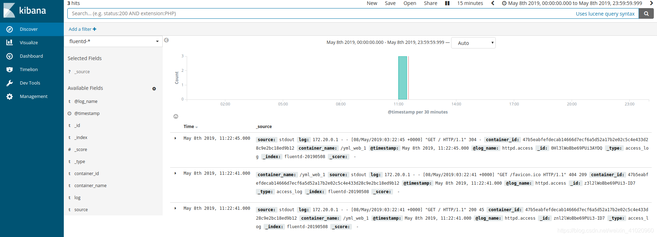Viewport: 657px width, 237px height.
Task: Select the @timestamp field
Action: tap(87, 114)
